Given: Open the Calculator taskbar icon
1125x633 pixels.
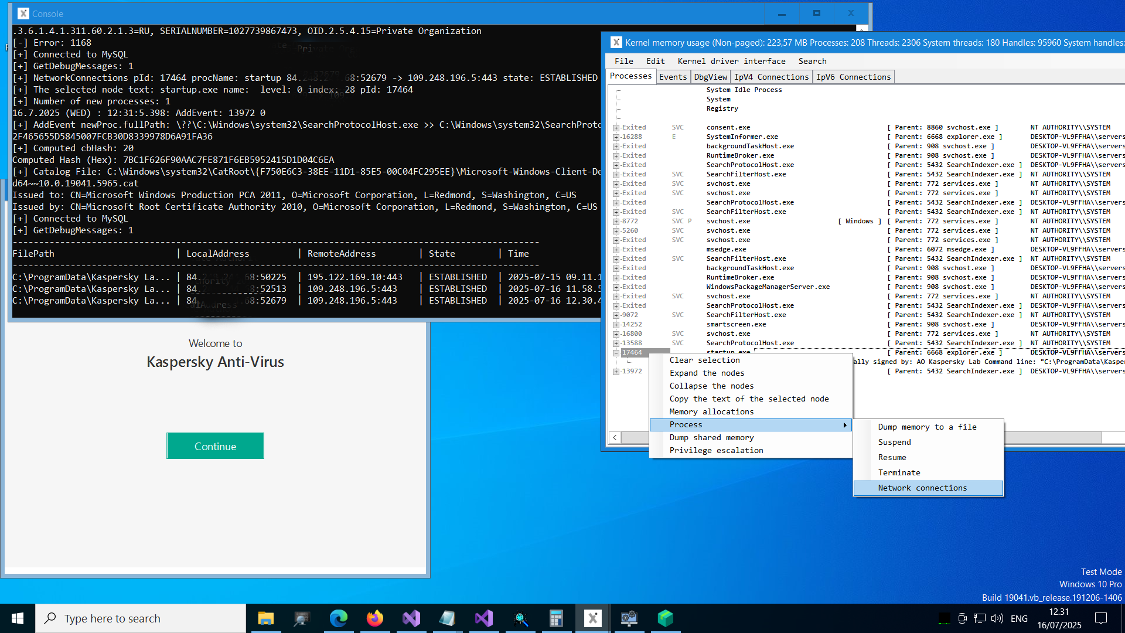Looking at the screenshot, I should pyautogui.click(x=557, y=618).
